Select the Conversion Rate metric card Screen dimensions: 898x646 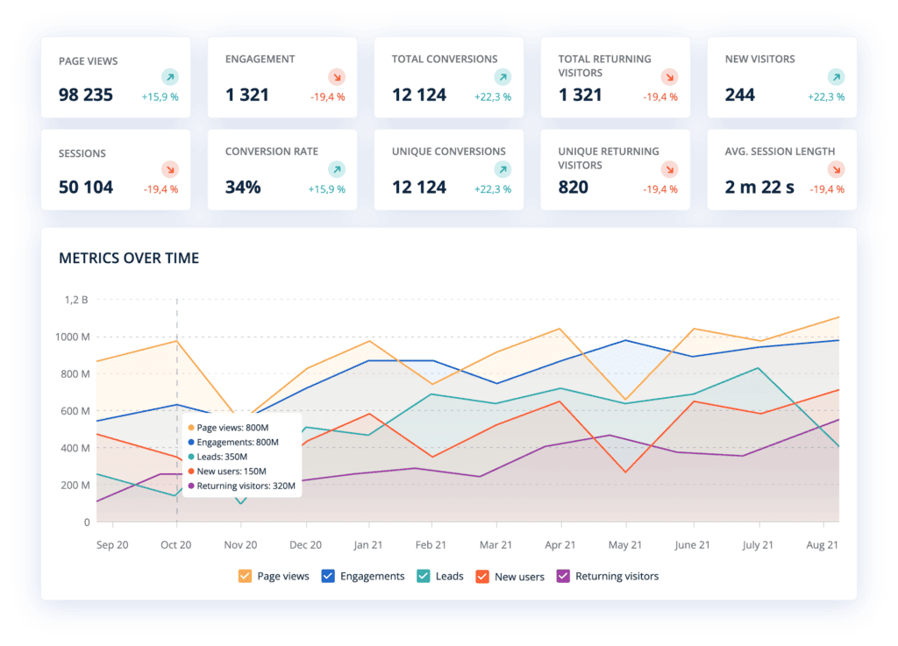click(x=282, y=169)
